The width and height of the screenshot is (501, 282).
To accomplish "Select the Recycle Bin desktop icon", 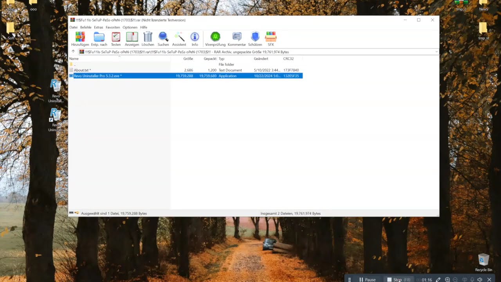I will click(x=484, y=262).
